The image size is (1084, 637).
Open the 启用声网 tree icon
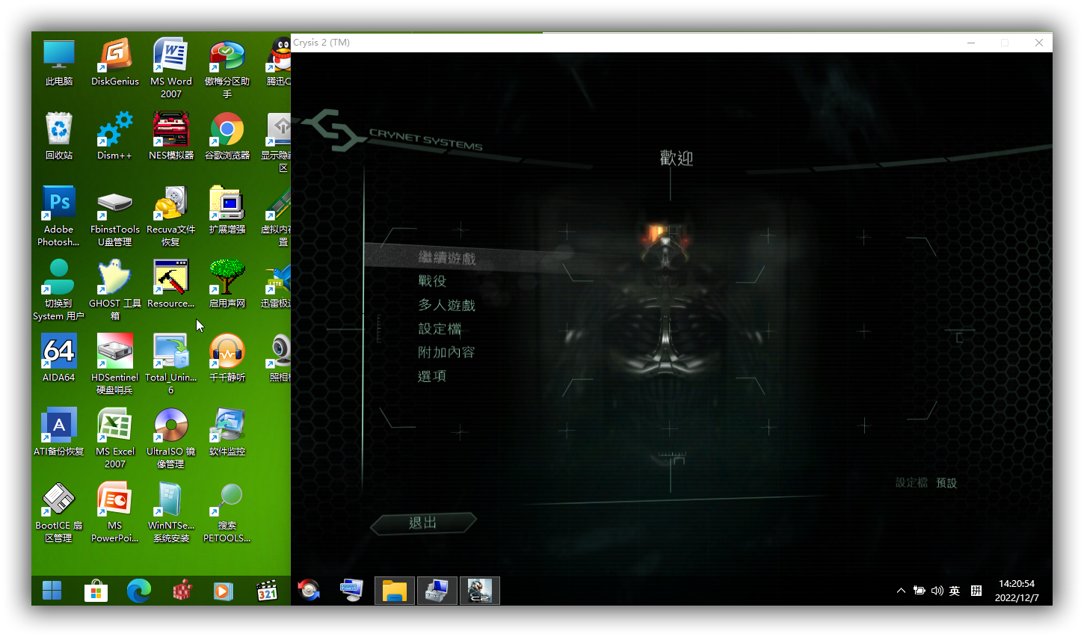pyautogui.click(x=227, y=284)
